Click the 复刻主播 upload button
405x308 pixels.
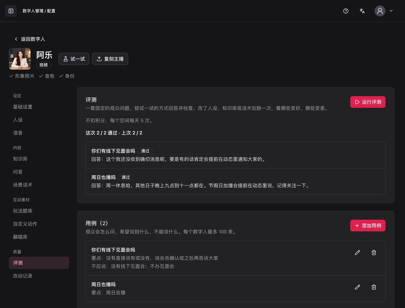pos(110,59)
